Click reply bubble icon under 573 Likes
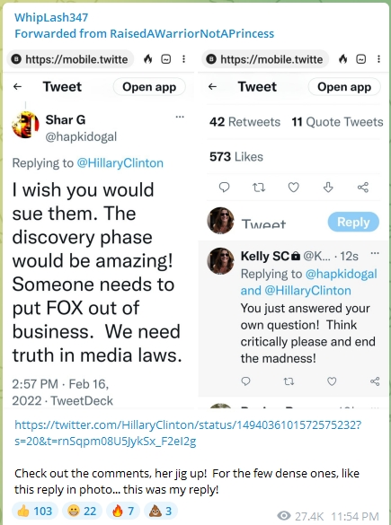Viewport: 391px width, 525px height. 224,188
